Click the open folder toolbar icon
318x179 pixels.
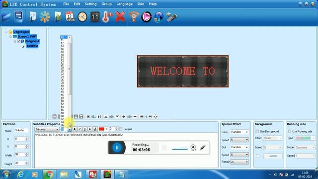[6, 16]
